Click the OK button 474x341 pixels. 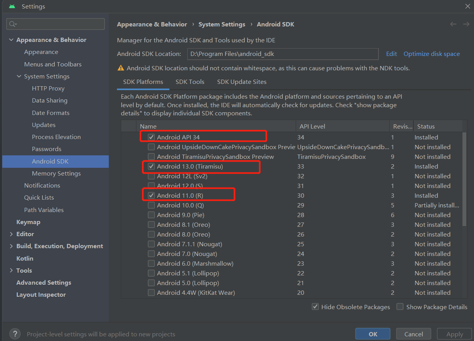(373, 334)
